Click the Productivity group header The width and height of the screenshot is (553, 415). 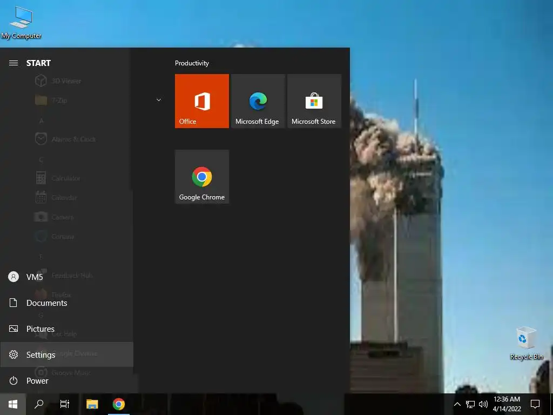(x=192, y=63)
